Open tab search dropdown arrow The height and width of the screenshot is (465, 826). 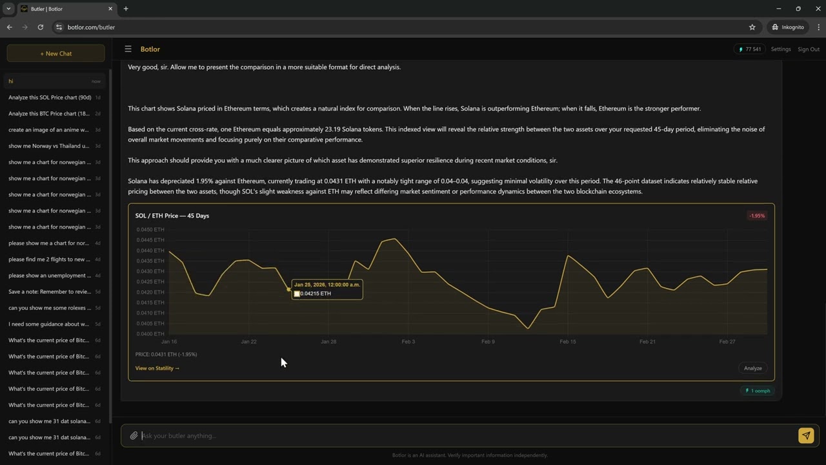[8, 9]
